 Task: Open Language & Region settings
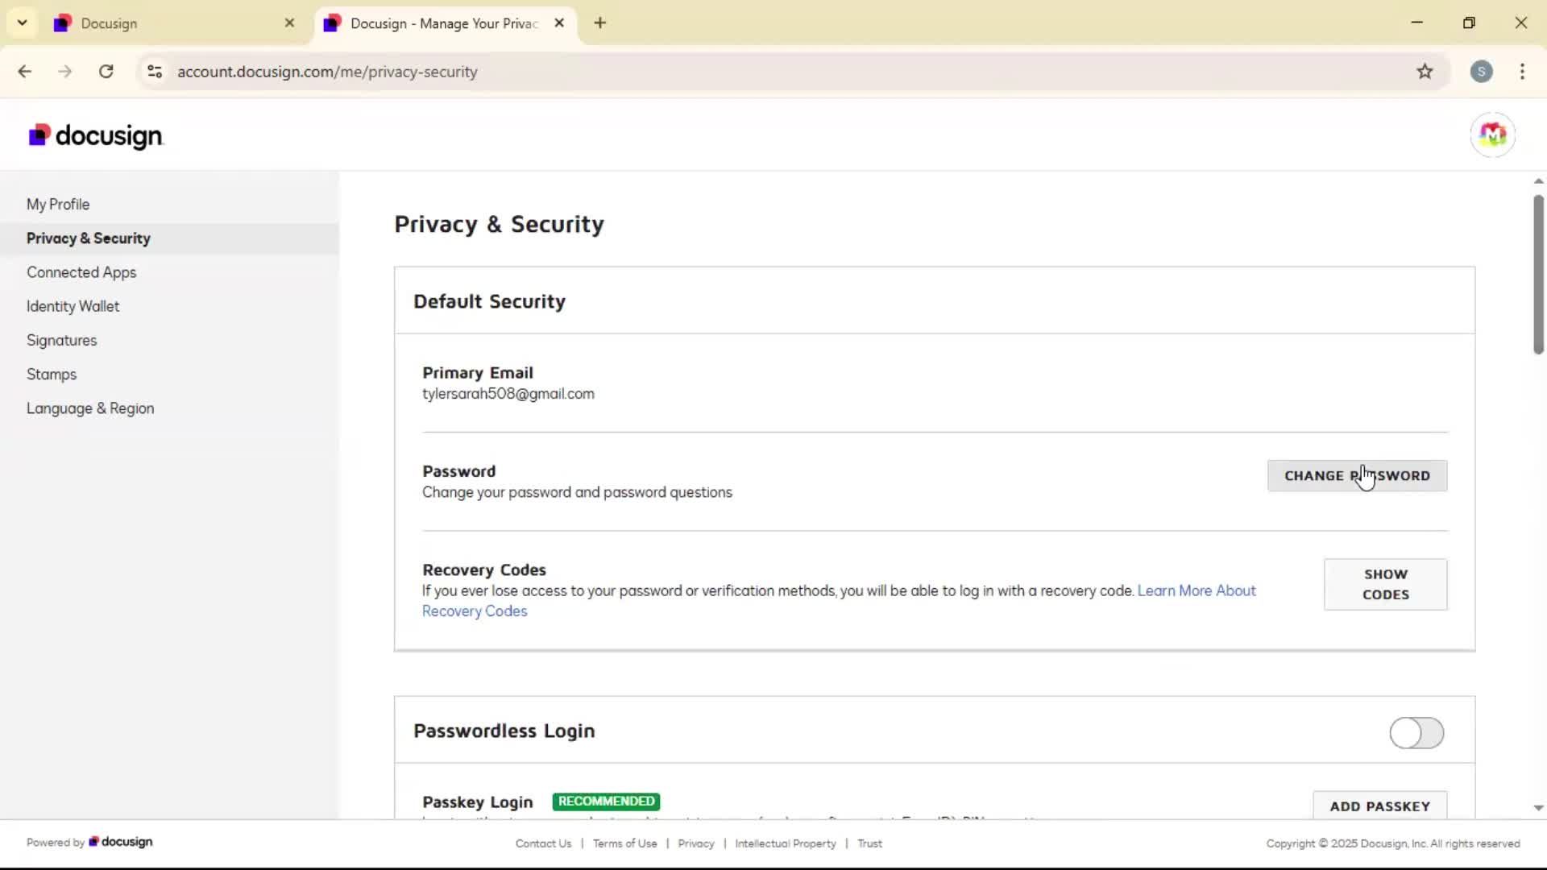coord(90,408)
